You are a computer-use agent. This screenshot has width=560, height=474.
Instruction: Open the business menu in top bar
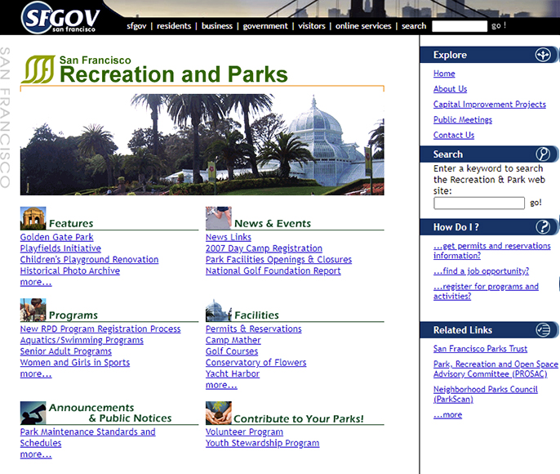217,26
